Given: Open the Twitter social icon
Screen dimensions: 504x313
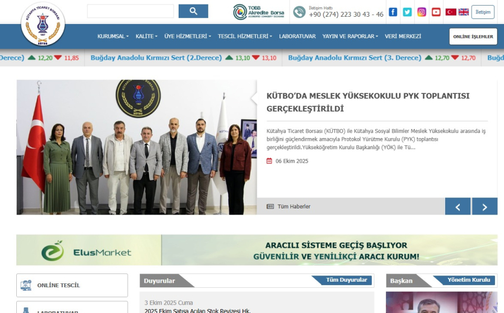Looking at the screenshot, I should (x=407, y=12).
